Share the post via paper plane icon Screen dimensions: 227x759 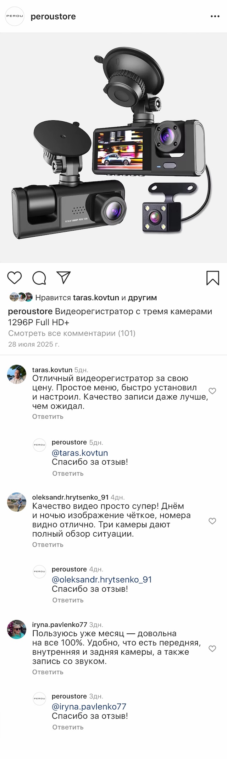point(64,278)
